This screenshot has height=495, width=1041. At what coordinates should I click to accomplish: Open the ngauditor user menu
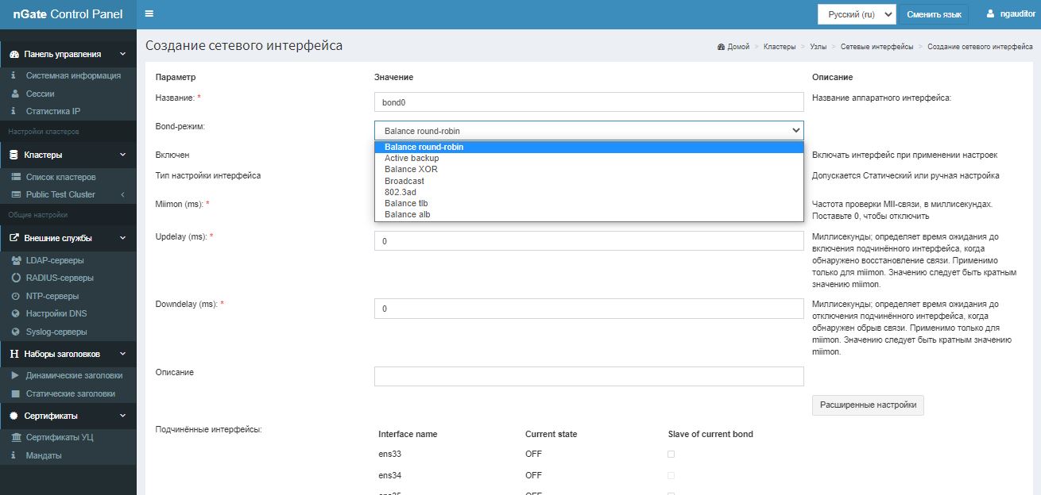point(1009,13)
